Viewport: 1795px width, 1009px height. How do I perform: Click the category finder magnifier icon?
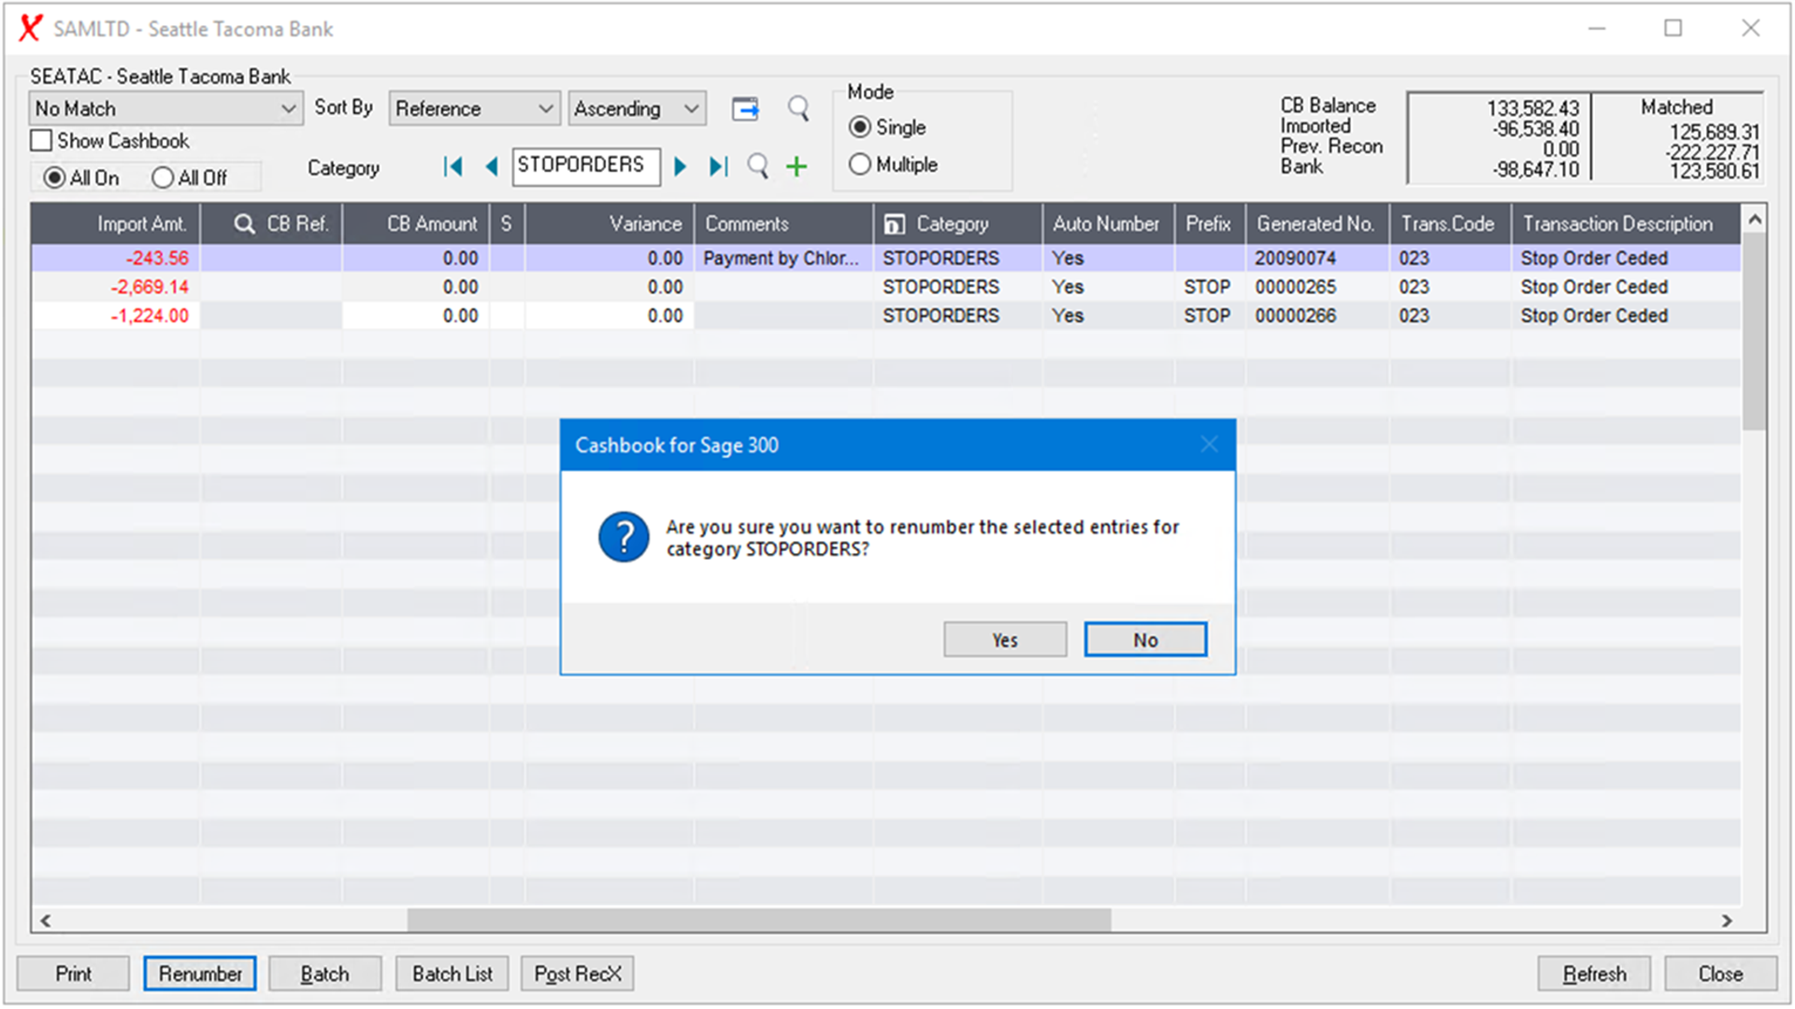click(x=758, y=167)
